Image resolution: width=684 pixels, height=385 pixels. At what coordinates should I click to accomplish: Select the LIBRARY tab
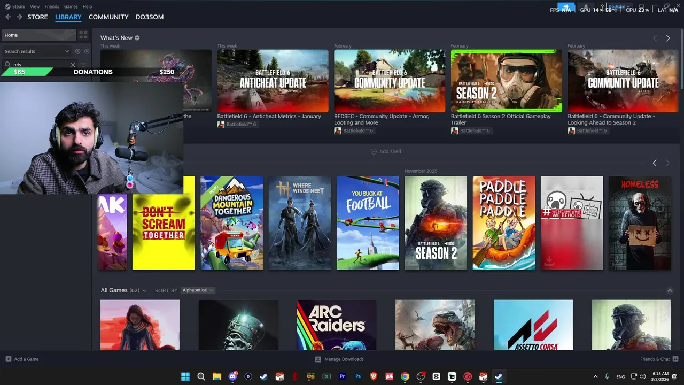68,17
